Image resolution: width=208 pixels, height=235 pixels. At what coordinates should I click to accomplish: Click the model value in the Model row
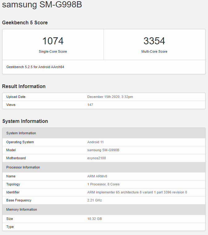pos(103,150)
